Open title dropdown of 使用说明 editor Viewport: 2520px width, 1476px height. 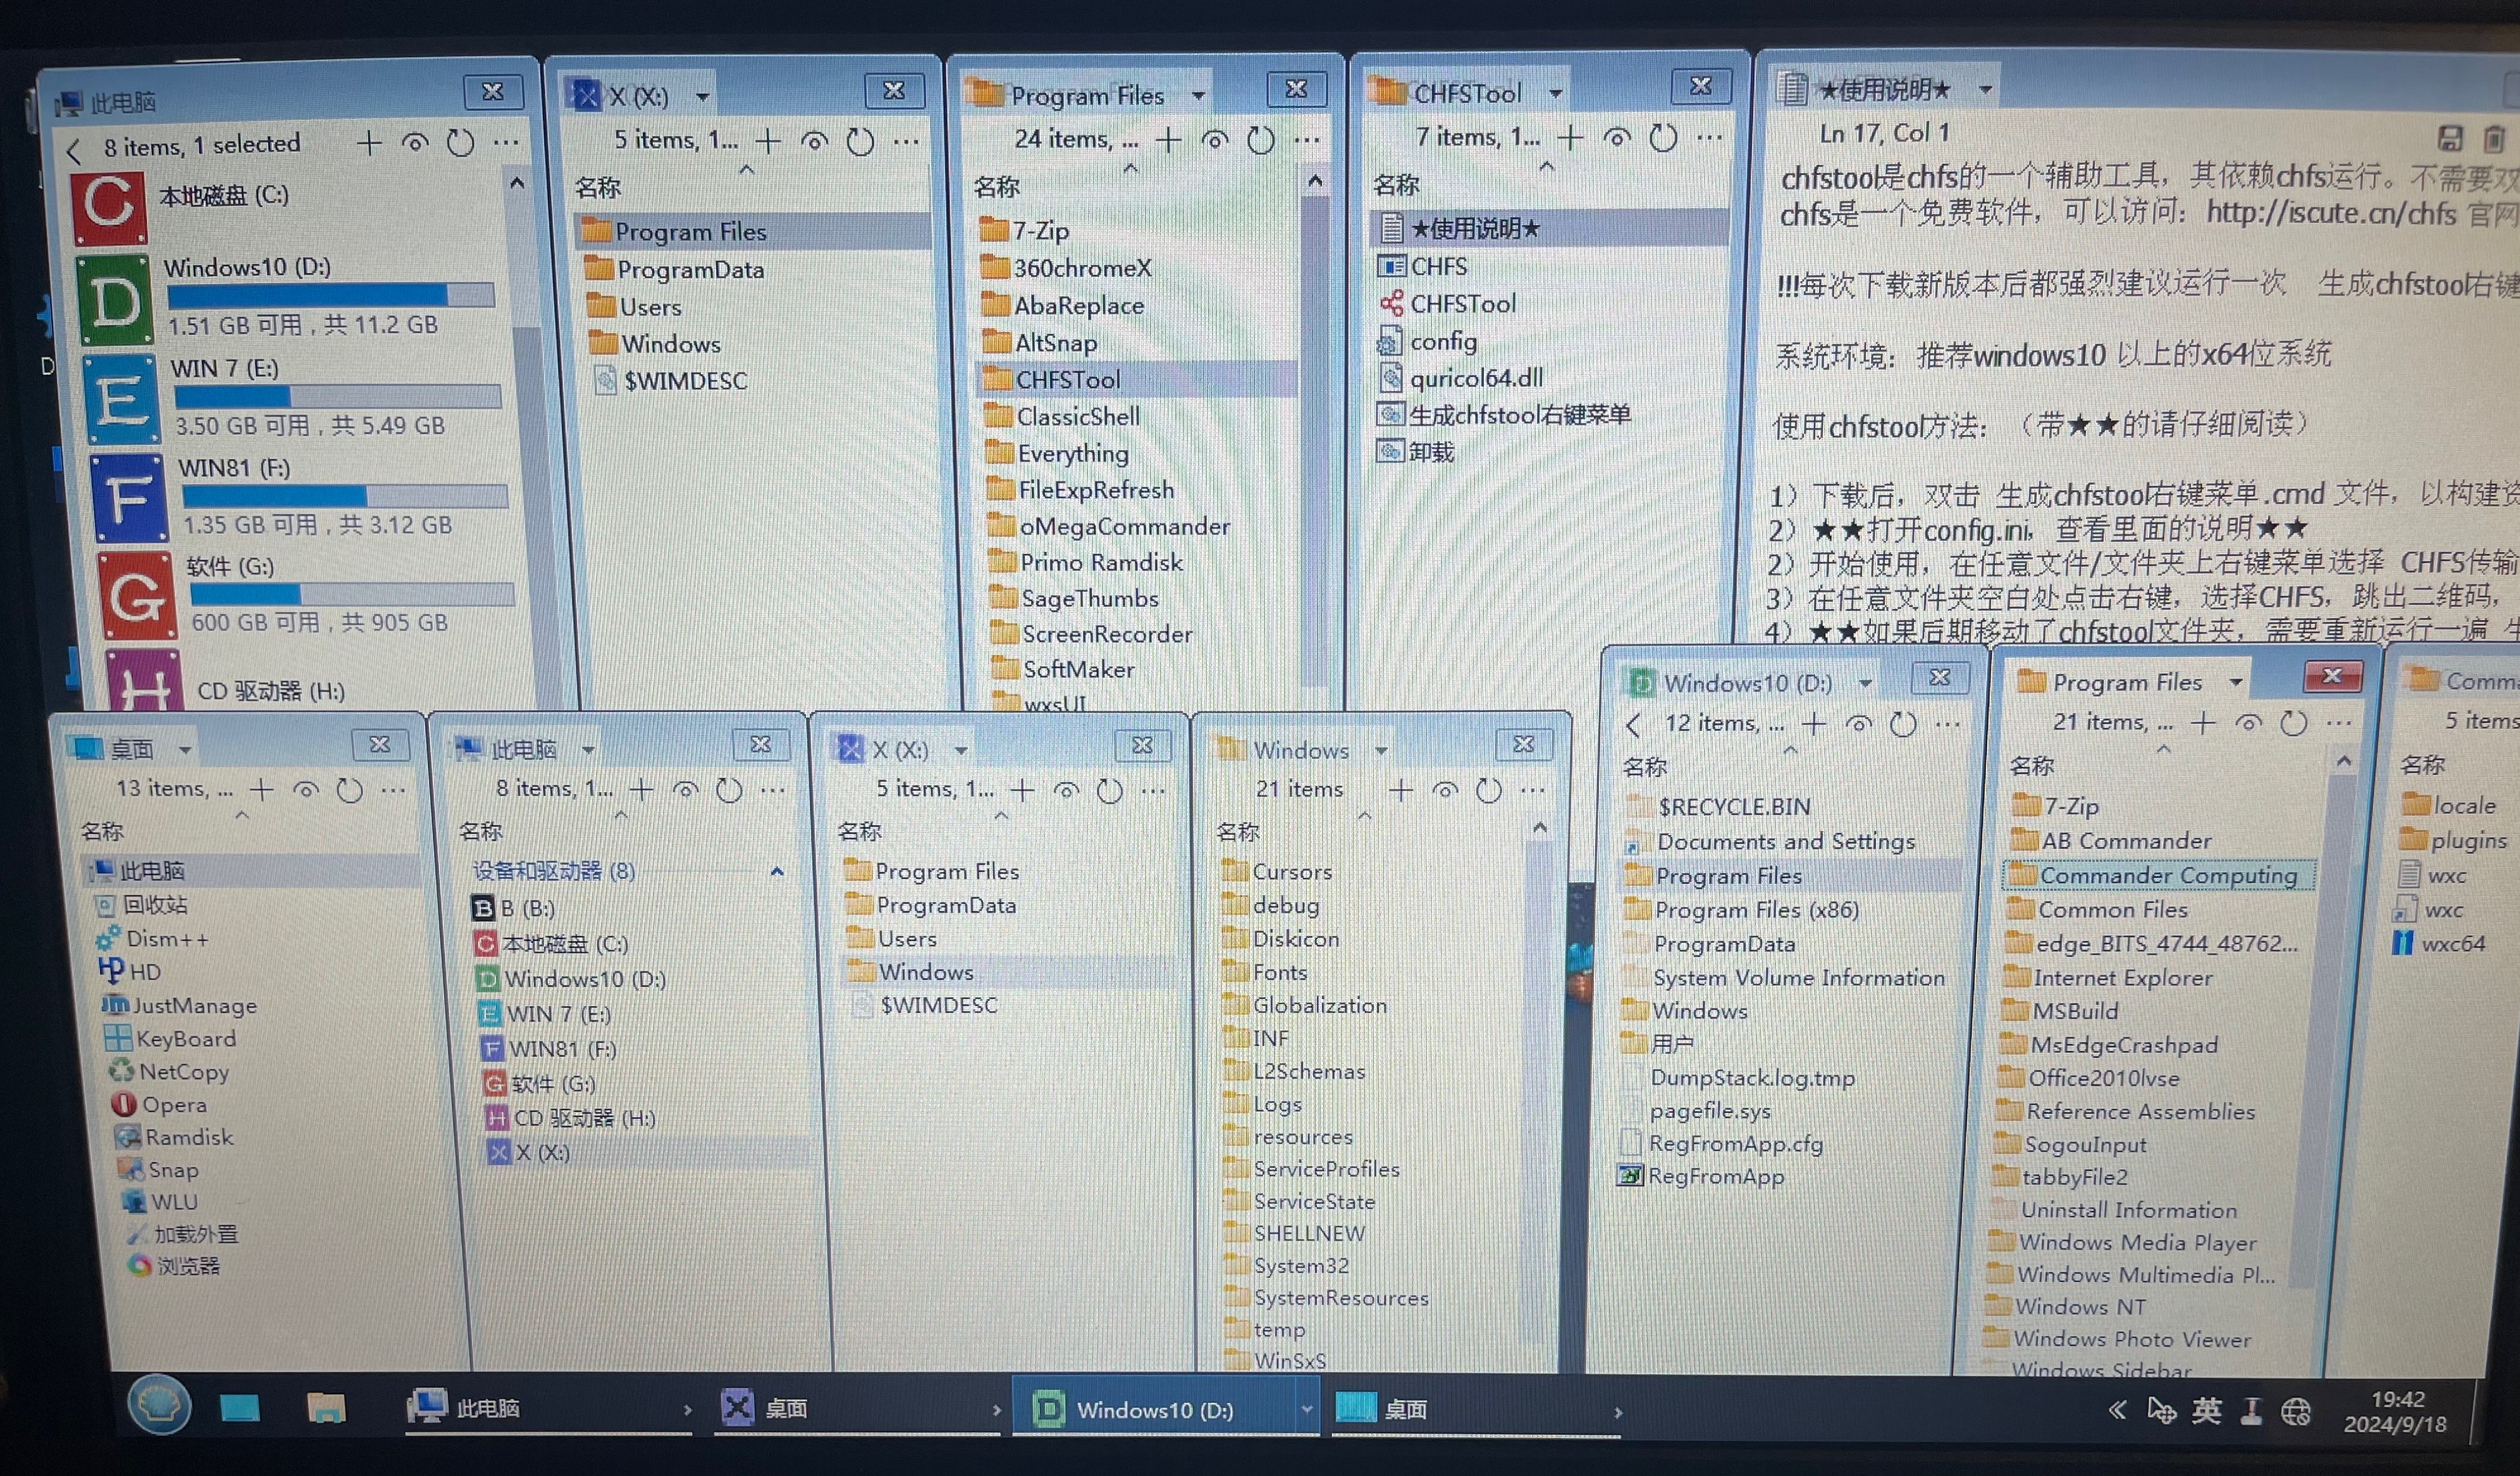[1986, 89]
